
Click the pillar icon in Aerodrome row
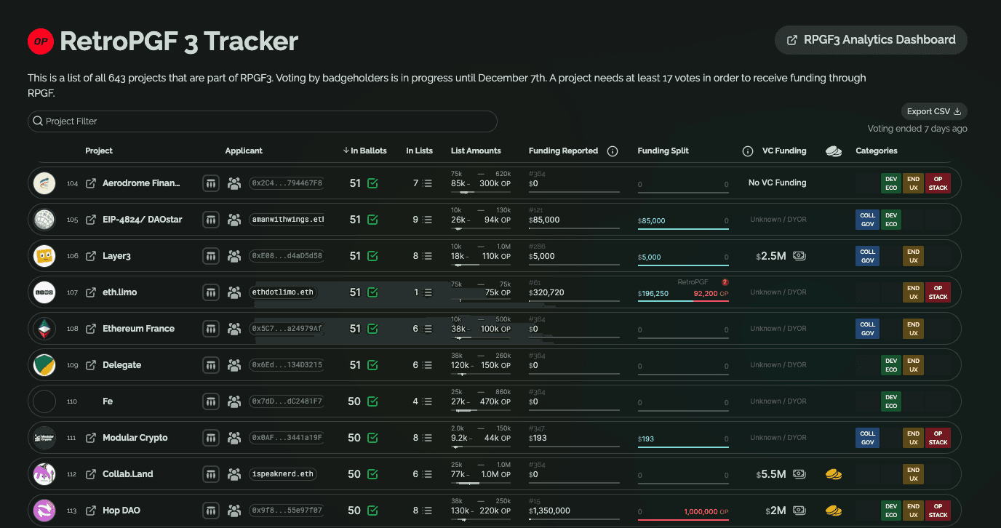(211, 183)
